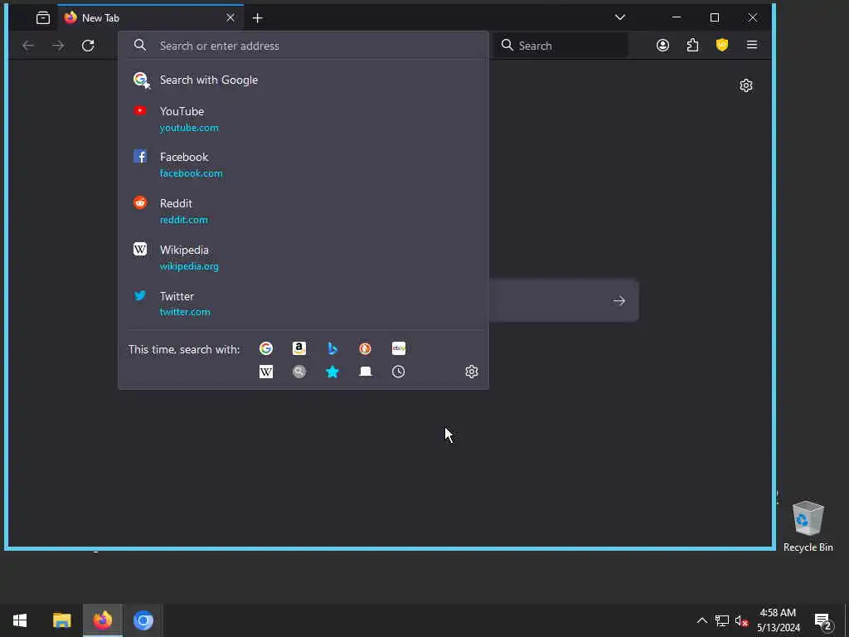Click the yellow shield extension icon
Viewport: 849px width, 637px height.
click(722, 46)
